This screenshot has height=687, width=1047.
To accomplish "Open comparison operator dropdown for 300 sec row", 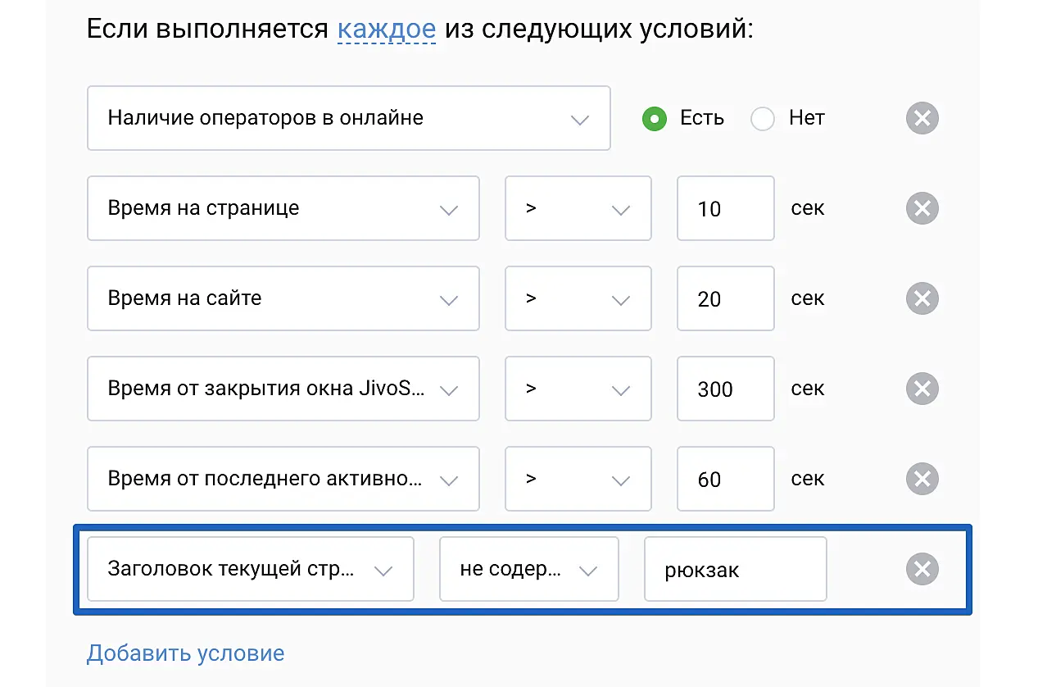I will (578, 389).
